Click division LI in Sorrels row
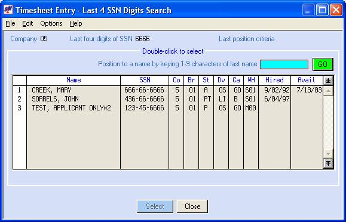The image size is (346, 222). tap(222, 99)
